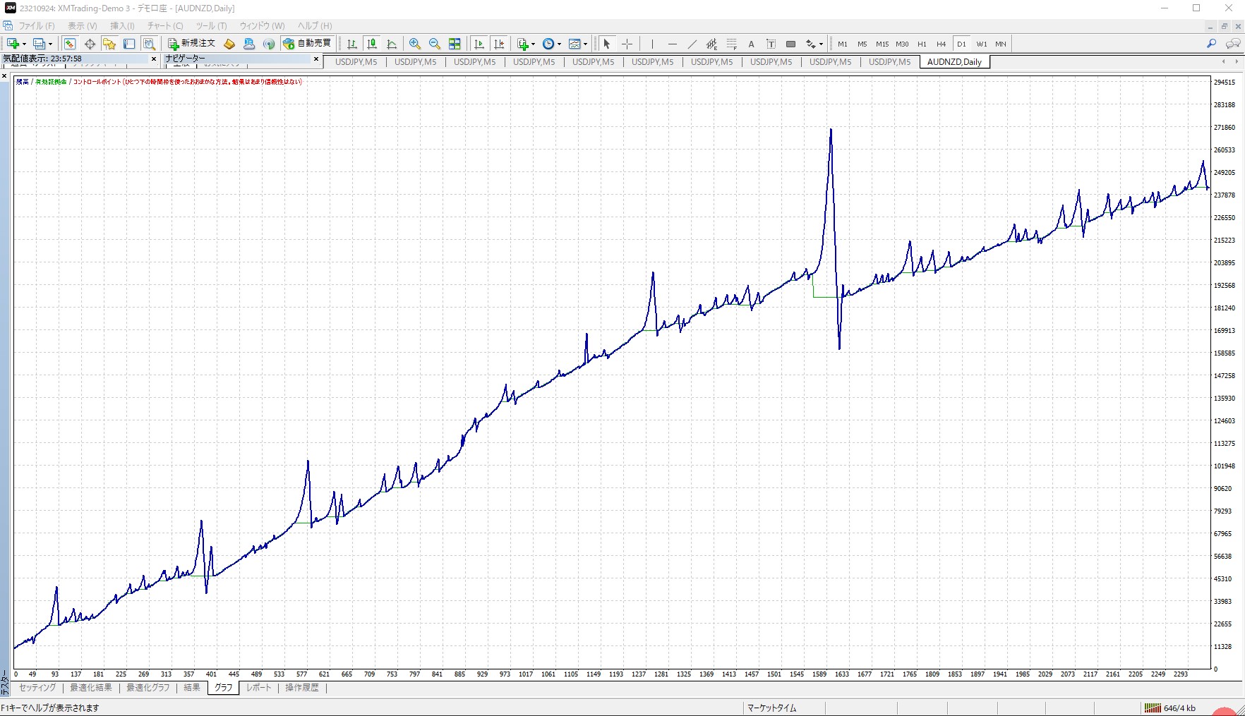The width and height of the screenshot is (1245, 716).
Task: Select the Fibonacci retracement tool
Action: coord(731,44)
